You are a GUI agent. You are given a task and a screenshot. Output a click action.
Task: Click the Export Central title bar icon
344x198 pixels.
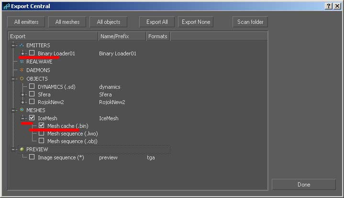[6, 6]
